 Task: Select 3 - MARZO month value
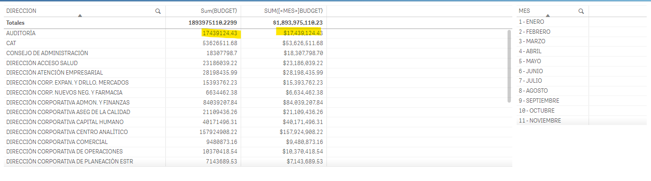[553, 41]
